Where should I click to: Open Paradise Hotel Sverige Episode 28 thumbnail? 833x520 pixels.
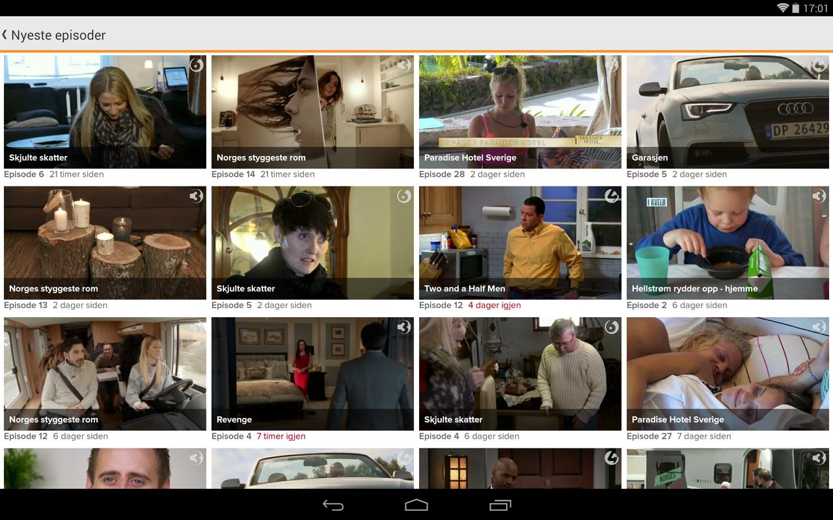tap(520, 112)
